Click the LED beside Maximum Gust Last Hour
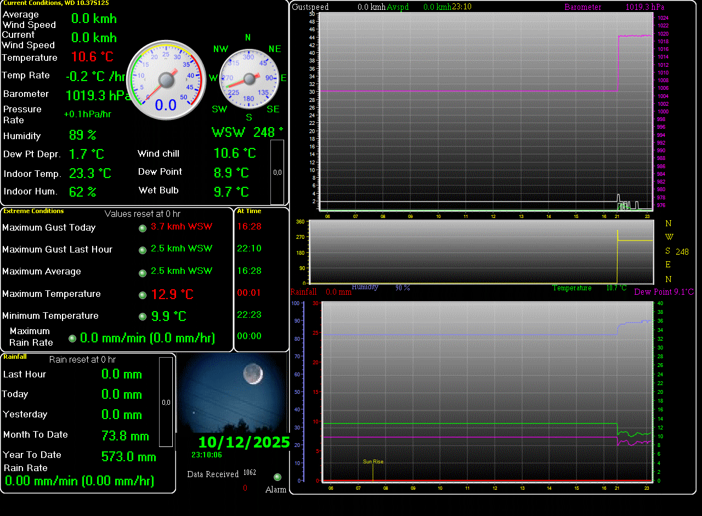 point(143,250)
